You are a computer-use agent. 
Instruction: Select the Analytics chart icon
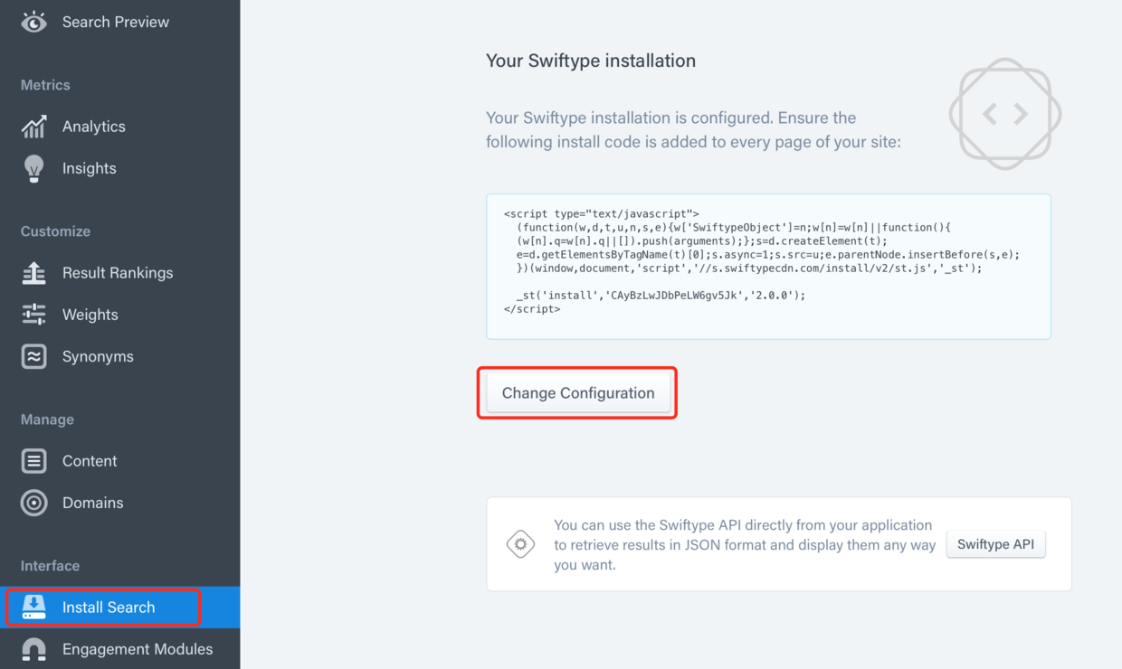[33, 126]
